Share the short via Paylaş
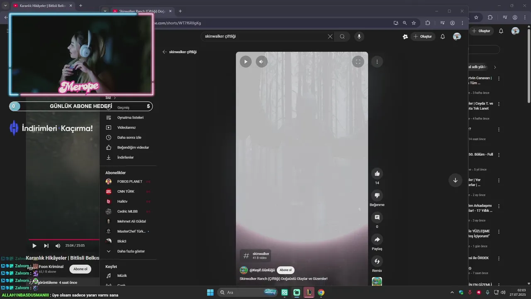The height and width of the screenshot is (299, 531). 377,240
